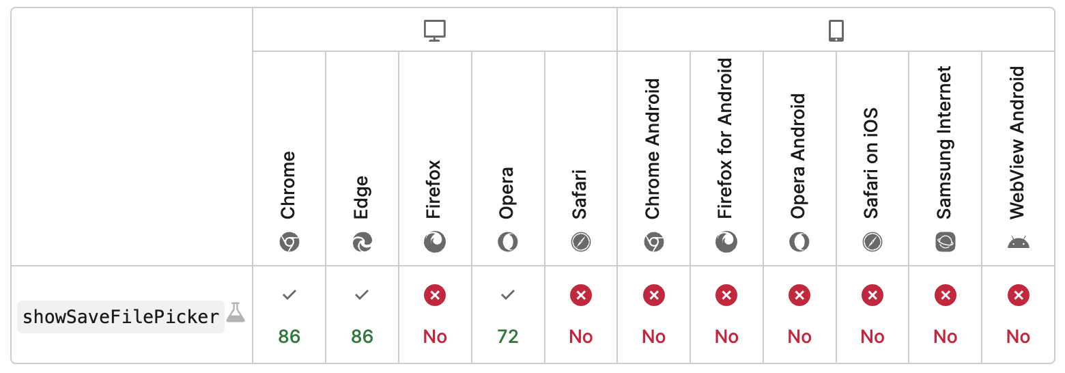The width and height of the screenshot is (1065, 373).
Task: Open Firefox desktop 'No' support cell
Action: [435, 314]
